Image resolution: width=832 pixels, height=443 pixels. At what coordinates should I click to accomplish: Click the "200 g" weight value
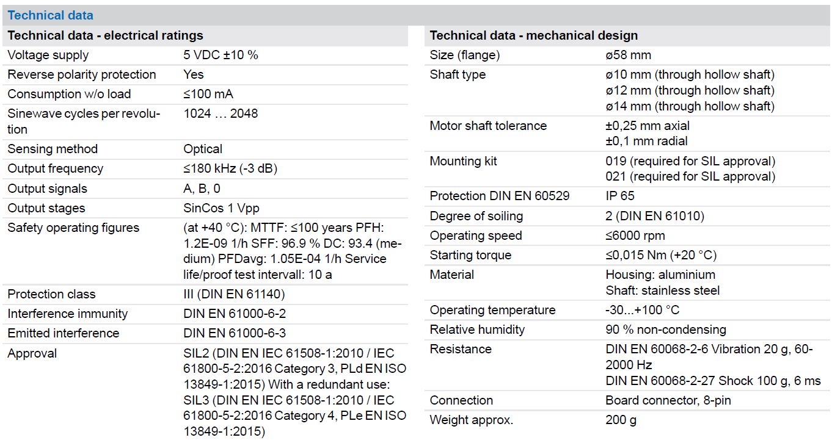pyautogui.click(x=621, y=420)
